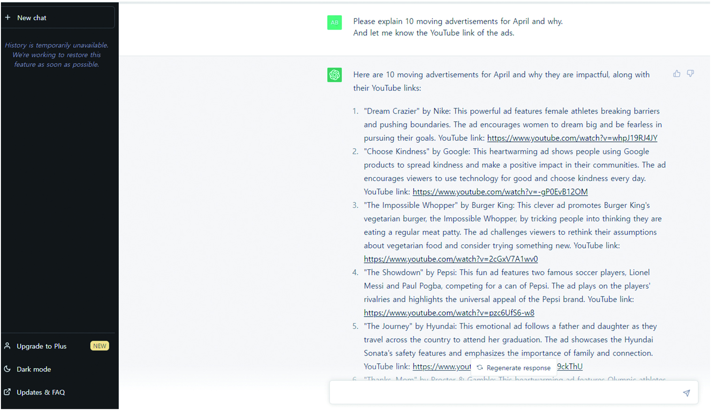Viewport: 711px width, 410px height.
Task: Click the Regenerate response button
Action: pyautogui.click(x=513, y=368)
